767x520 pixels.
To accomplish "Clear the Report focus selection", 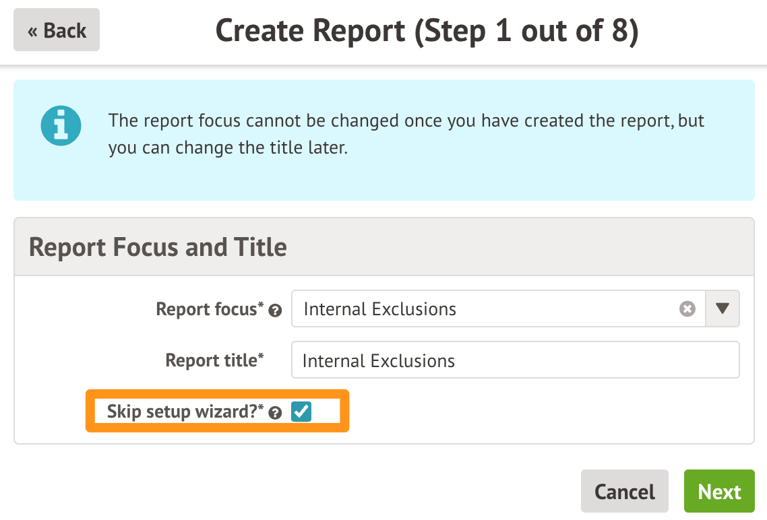I will point(687,309).
